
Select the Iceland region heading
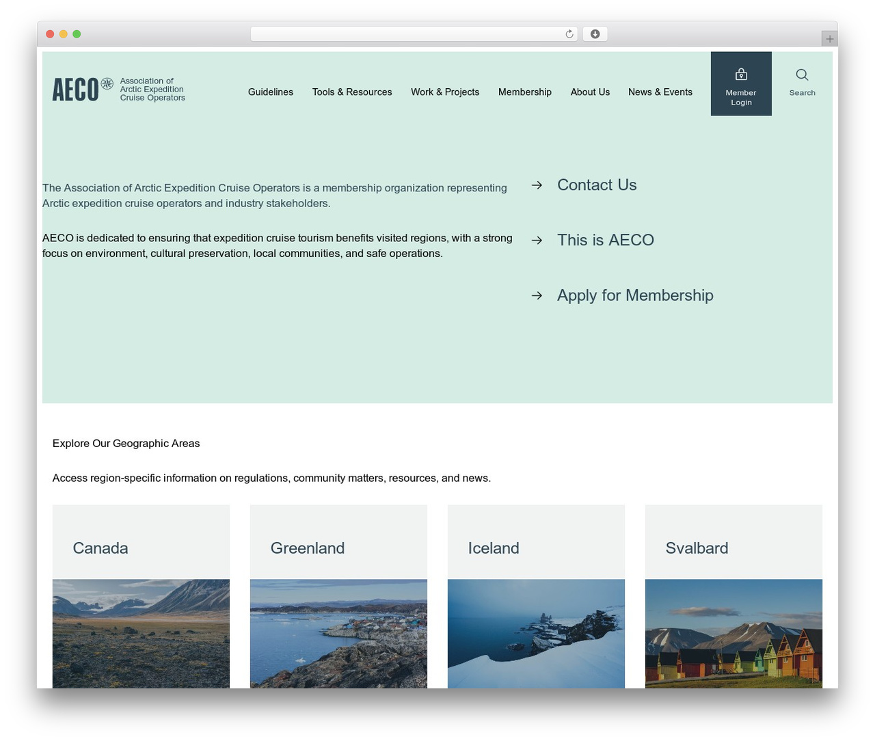pyautogui.click(x=494, y=548)
